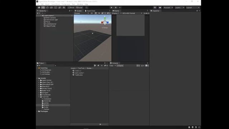Switch to the Scene tab
Viewport: 229px width, 129px height.
[78, 11]
